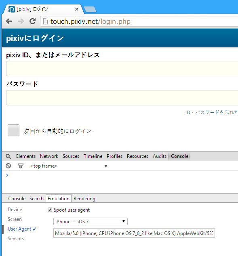The image size is (238, 256).
Task: Open the Profiles panel
Action: 114,156
